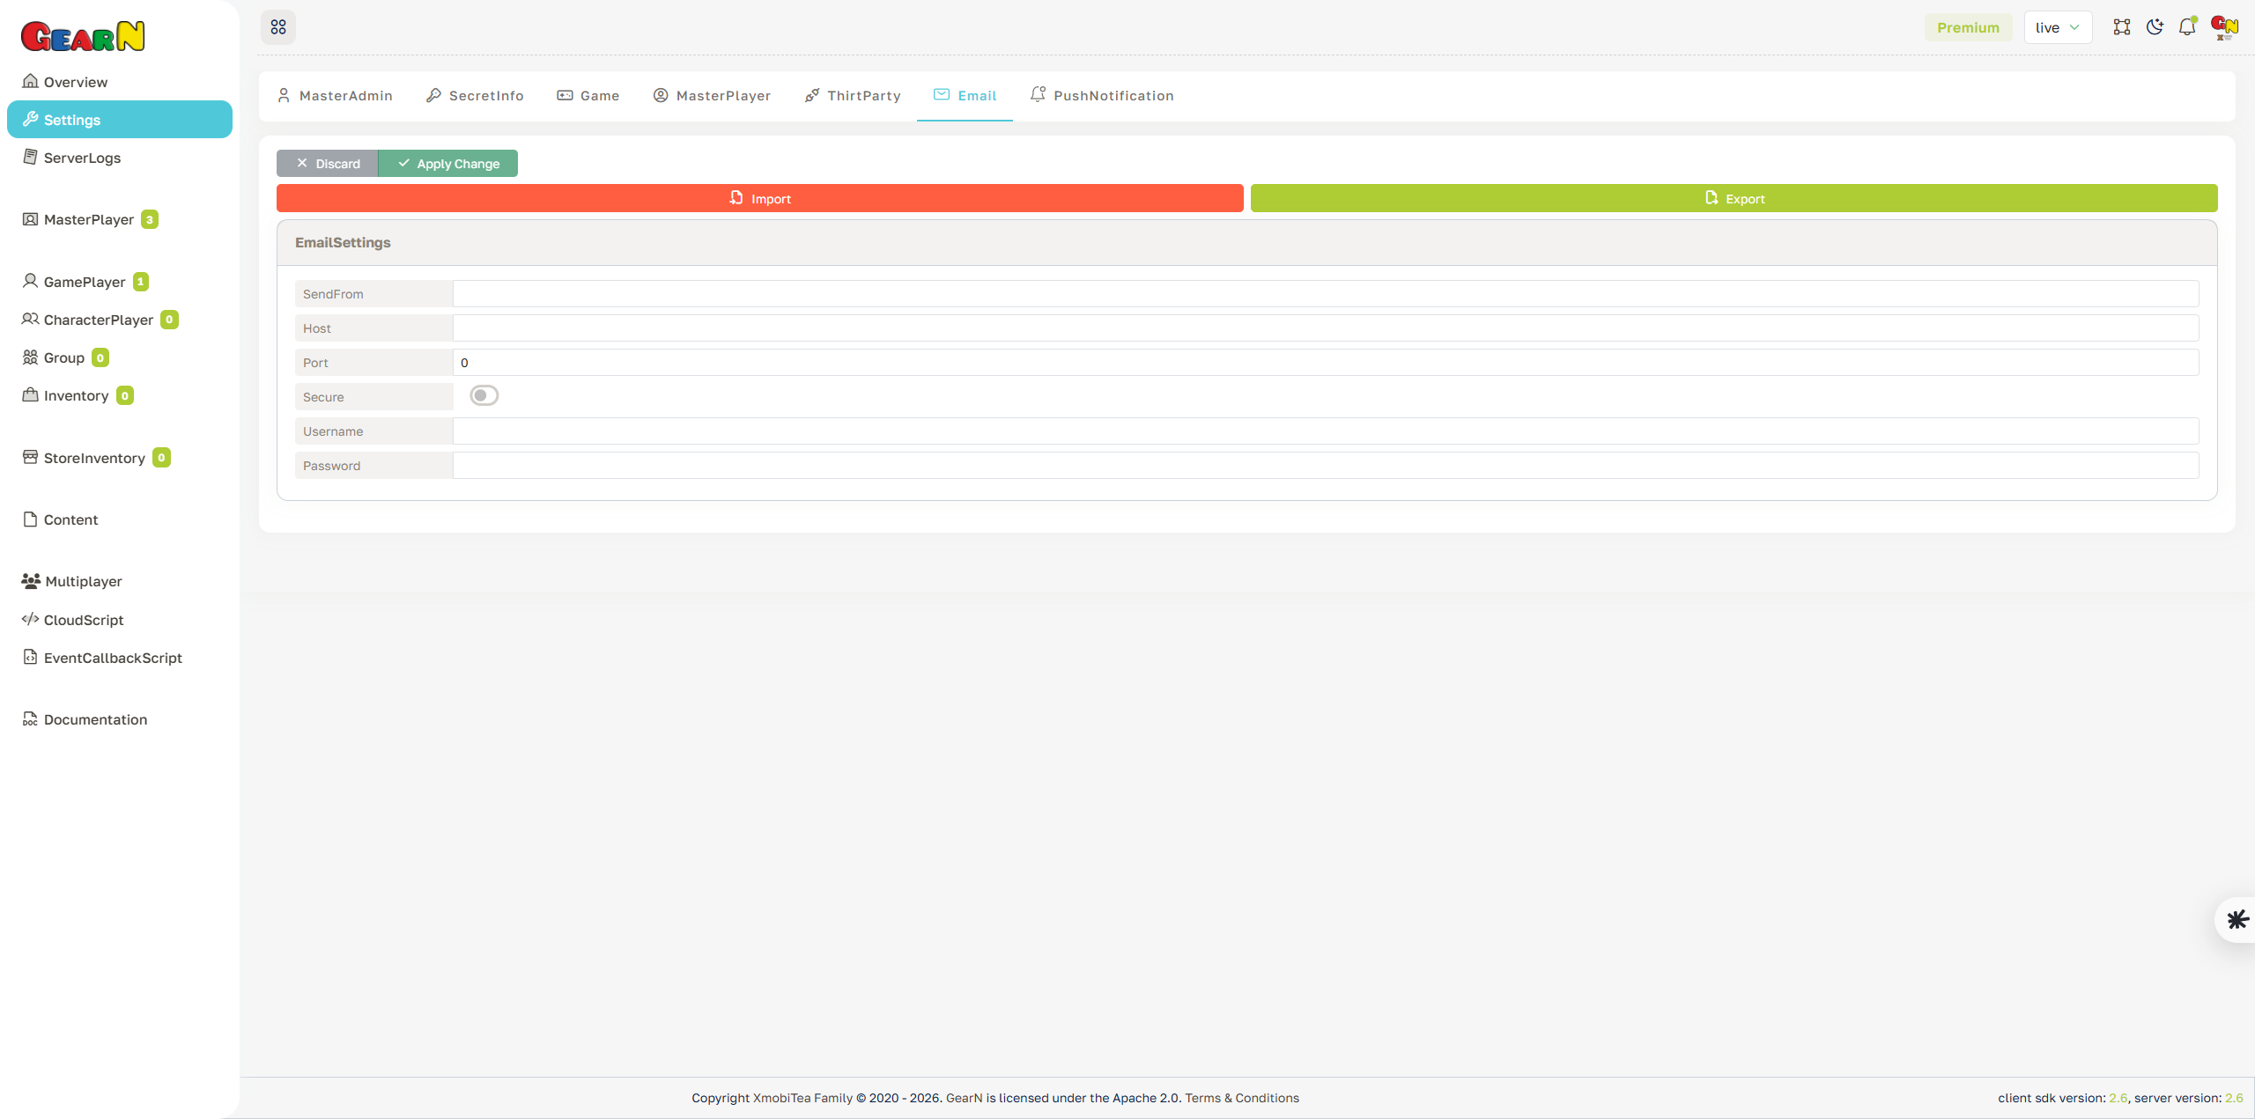
Task: Open ServerLogs from the sidebar
Action: [x=82, y=158]
